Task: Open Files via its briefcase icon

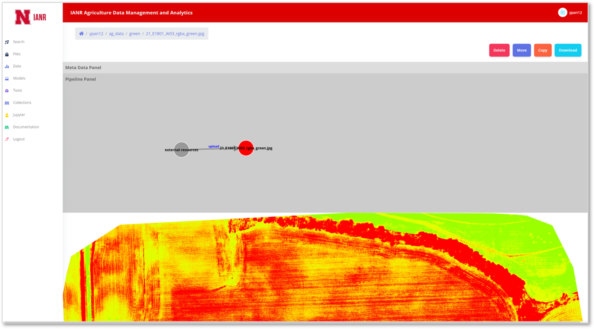Action: pyautogui.click(x=7, y=54)
